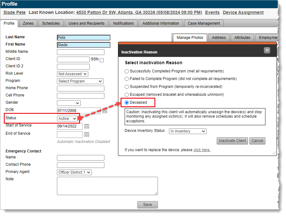Open the Primary Agent dropdown
The height and width of the screenshot is (216, 286).
74,172
